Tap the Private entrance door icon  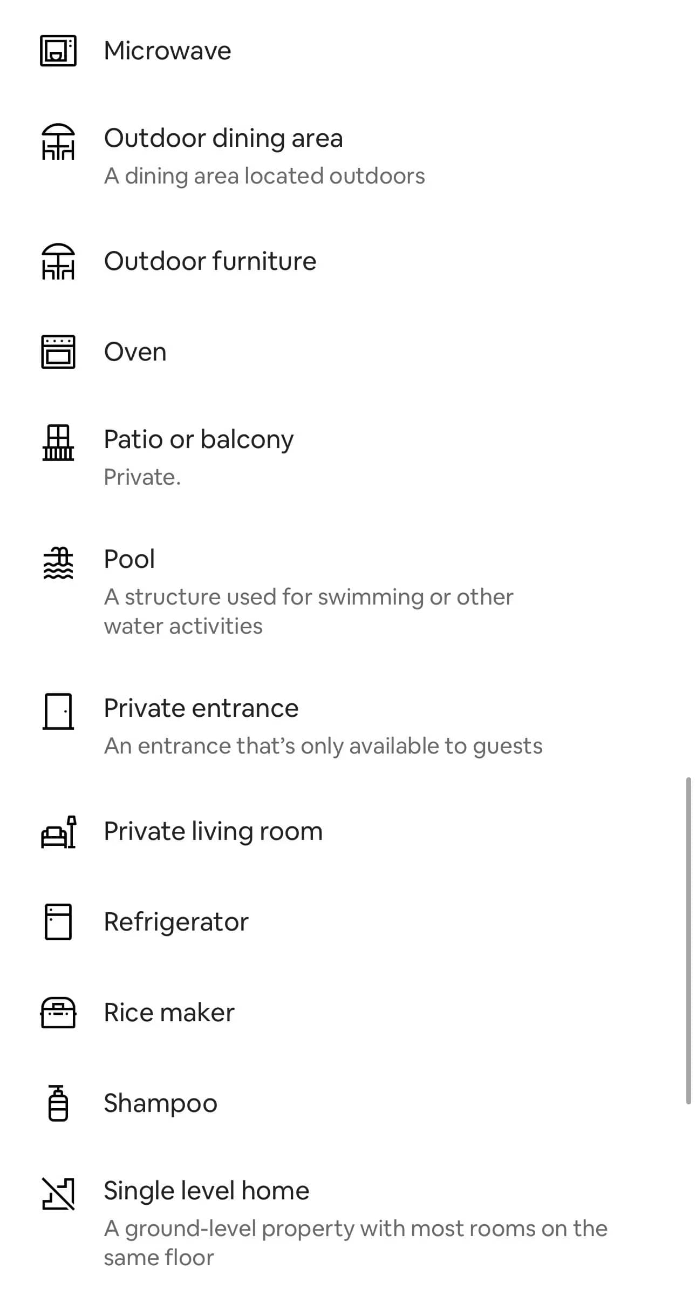click(58, 711)
